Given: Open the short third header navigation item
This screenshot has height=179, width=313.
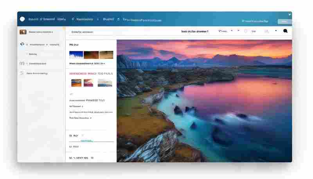Looking at the screenshot, I should click(x=108, y=19).
